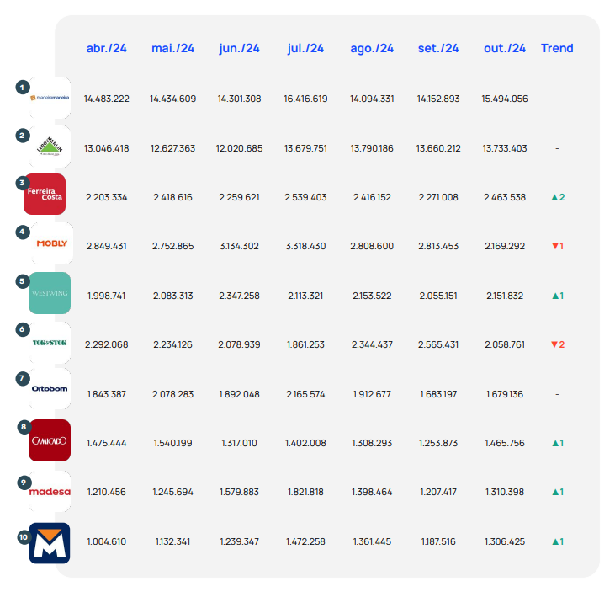Click the blue M logo in row 10
The height and width of the screenshot is (592, 615).
point(50,542)
